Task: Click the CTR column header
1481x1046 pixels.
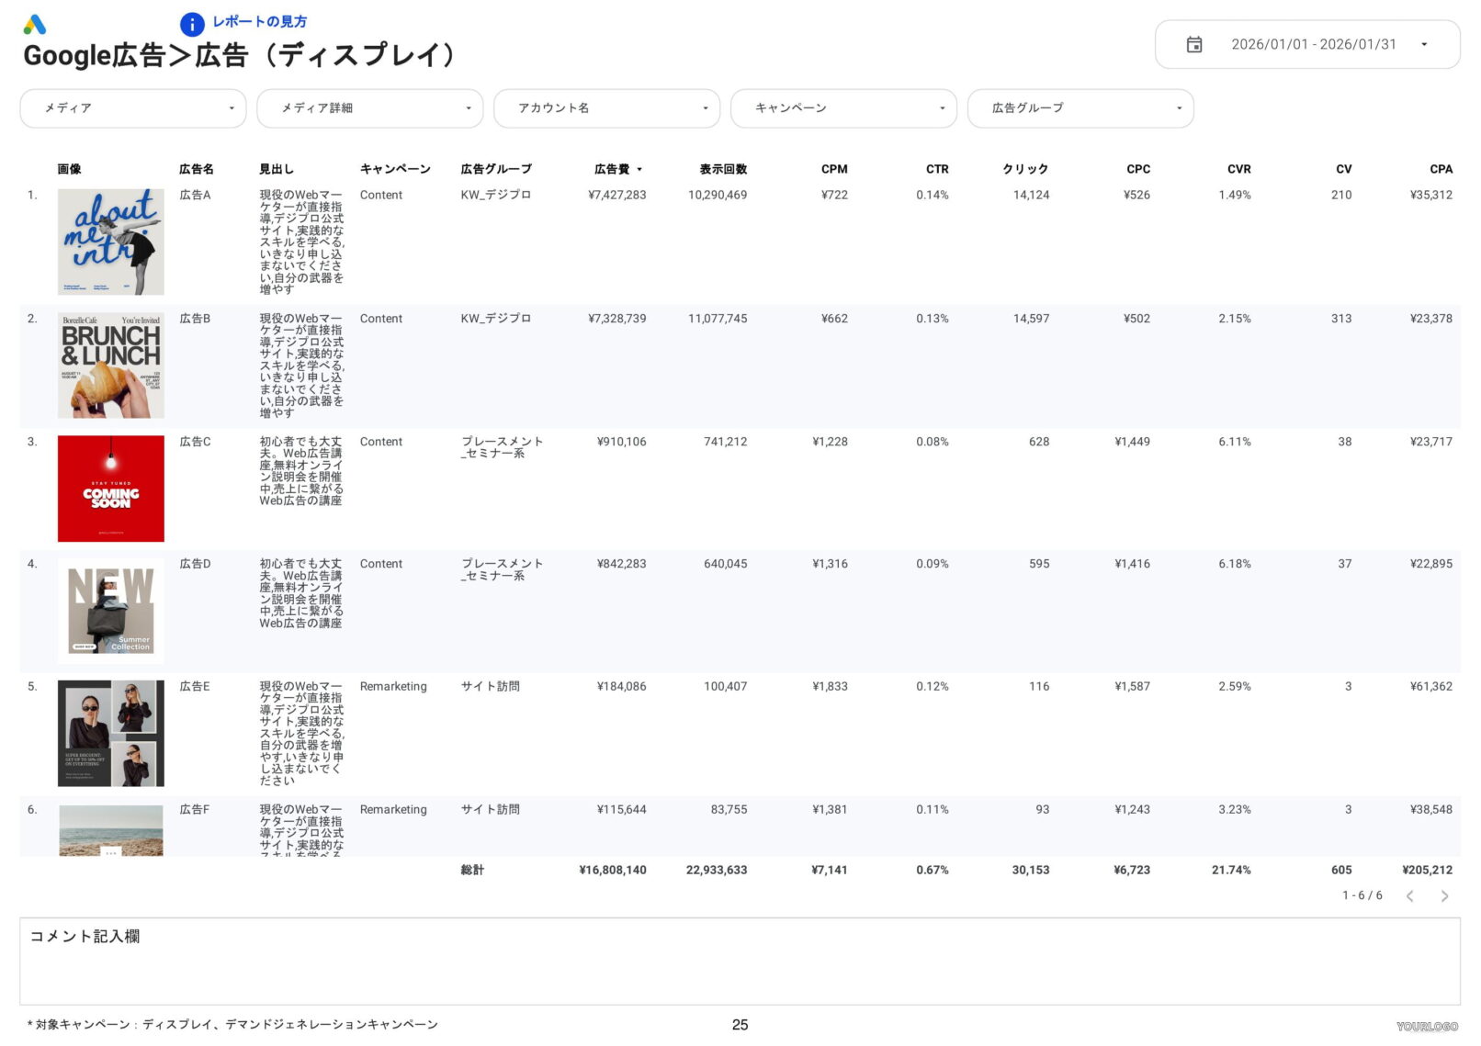Action: tap(936, 169)
